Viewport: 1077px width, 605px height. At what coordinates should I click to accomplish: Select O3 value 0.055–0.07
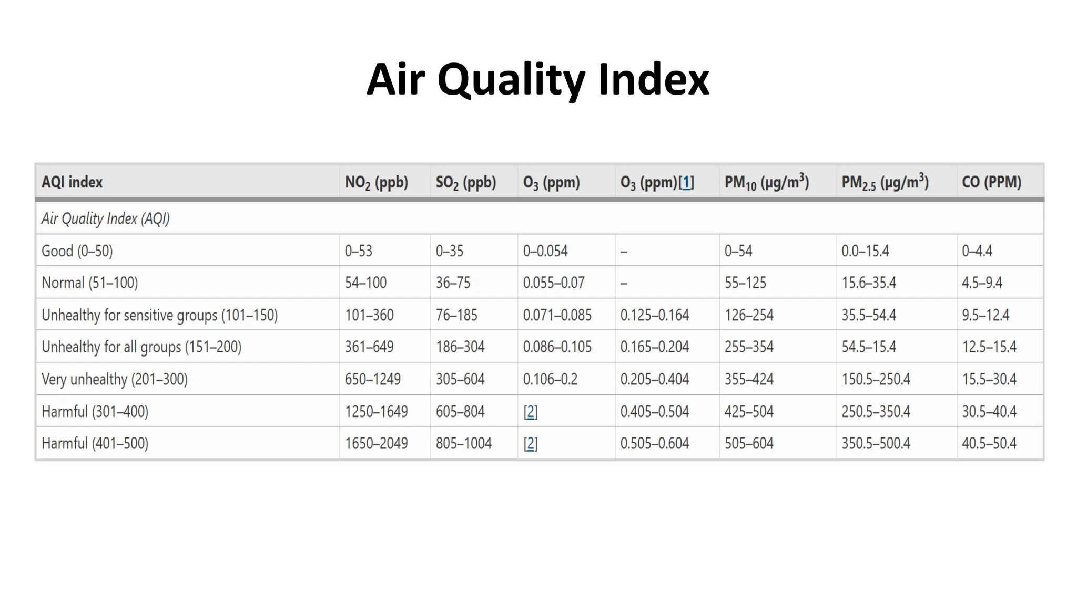tap(554, 283)
